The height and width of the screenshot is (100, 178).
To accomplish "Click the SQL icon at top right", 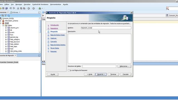I will click(x=168, y=8).
